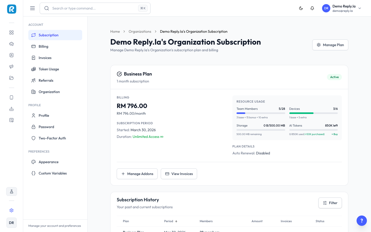Click the Organizations breadcrumb link
The width and height of the screenshot is (371, 232).
(140, 31)
